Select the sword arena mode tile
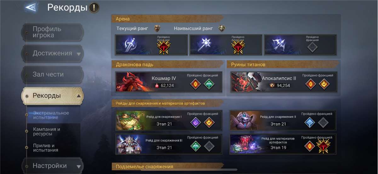378x174 pixels. pyautogui.click(x=152, y=45)
